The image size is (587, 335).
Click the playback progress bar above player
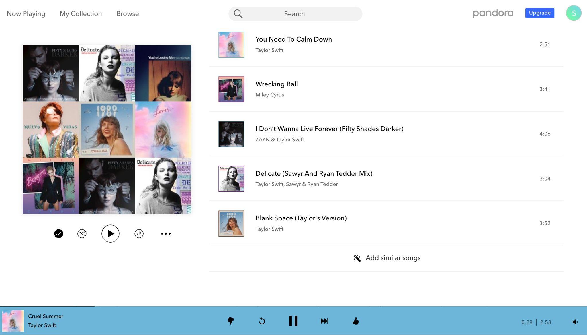pyautogui.click(x=293, y=306)
